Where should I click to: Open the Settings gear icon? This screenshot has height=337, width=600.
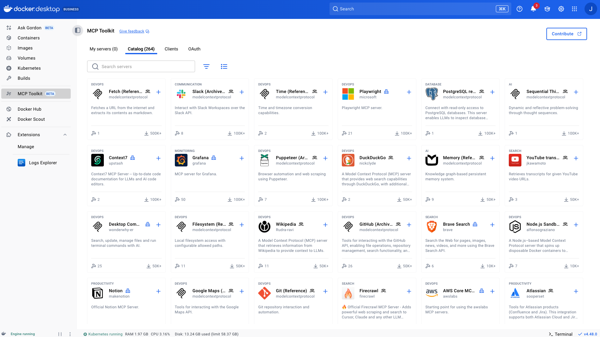pyautogui.click(x=561, y=9)
